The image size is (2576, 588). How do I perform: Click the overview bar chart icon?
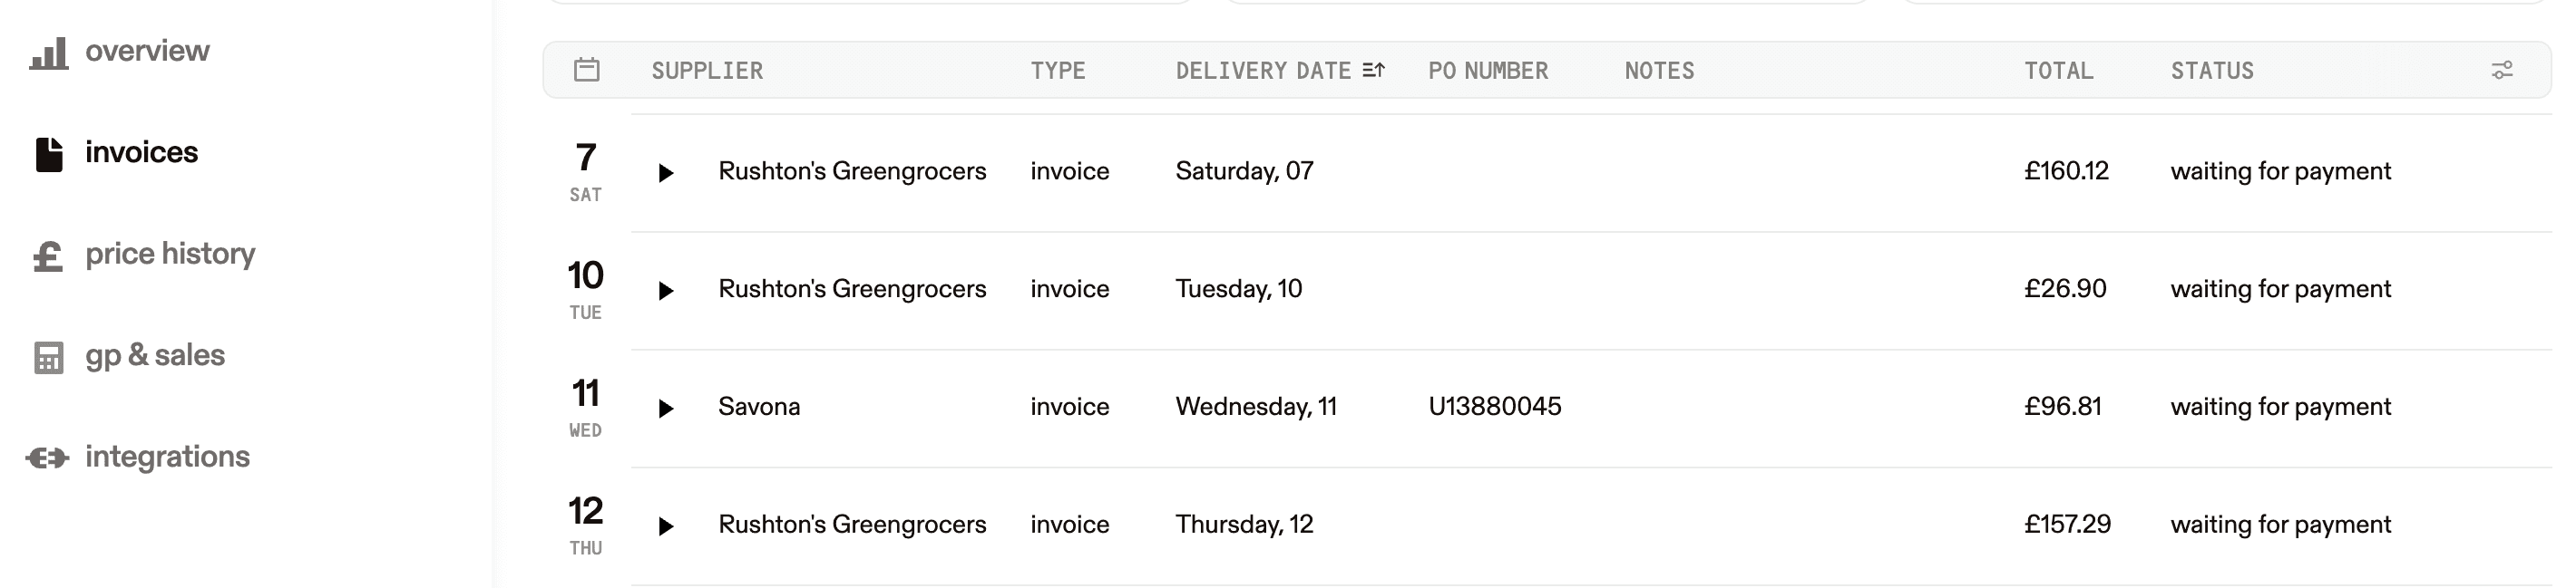pyautogui.click(x=49, y=53)
